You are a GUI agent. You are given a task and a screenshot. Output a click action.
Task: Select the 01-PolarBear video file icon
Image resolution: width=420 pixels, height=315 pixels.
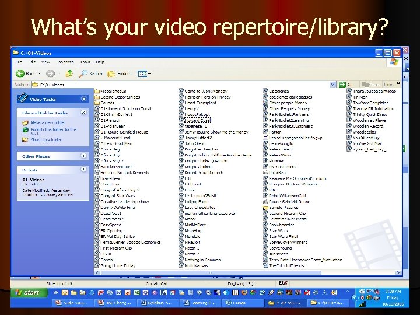[97, 126]
